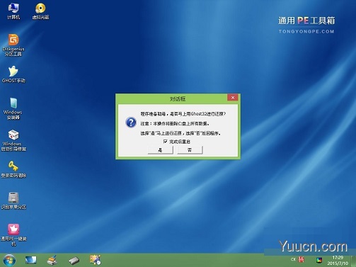
Task: Open the 登录密码清除 key icon
Action: click(13, 169)
